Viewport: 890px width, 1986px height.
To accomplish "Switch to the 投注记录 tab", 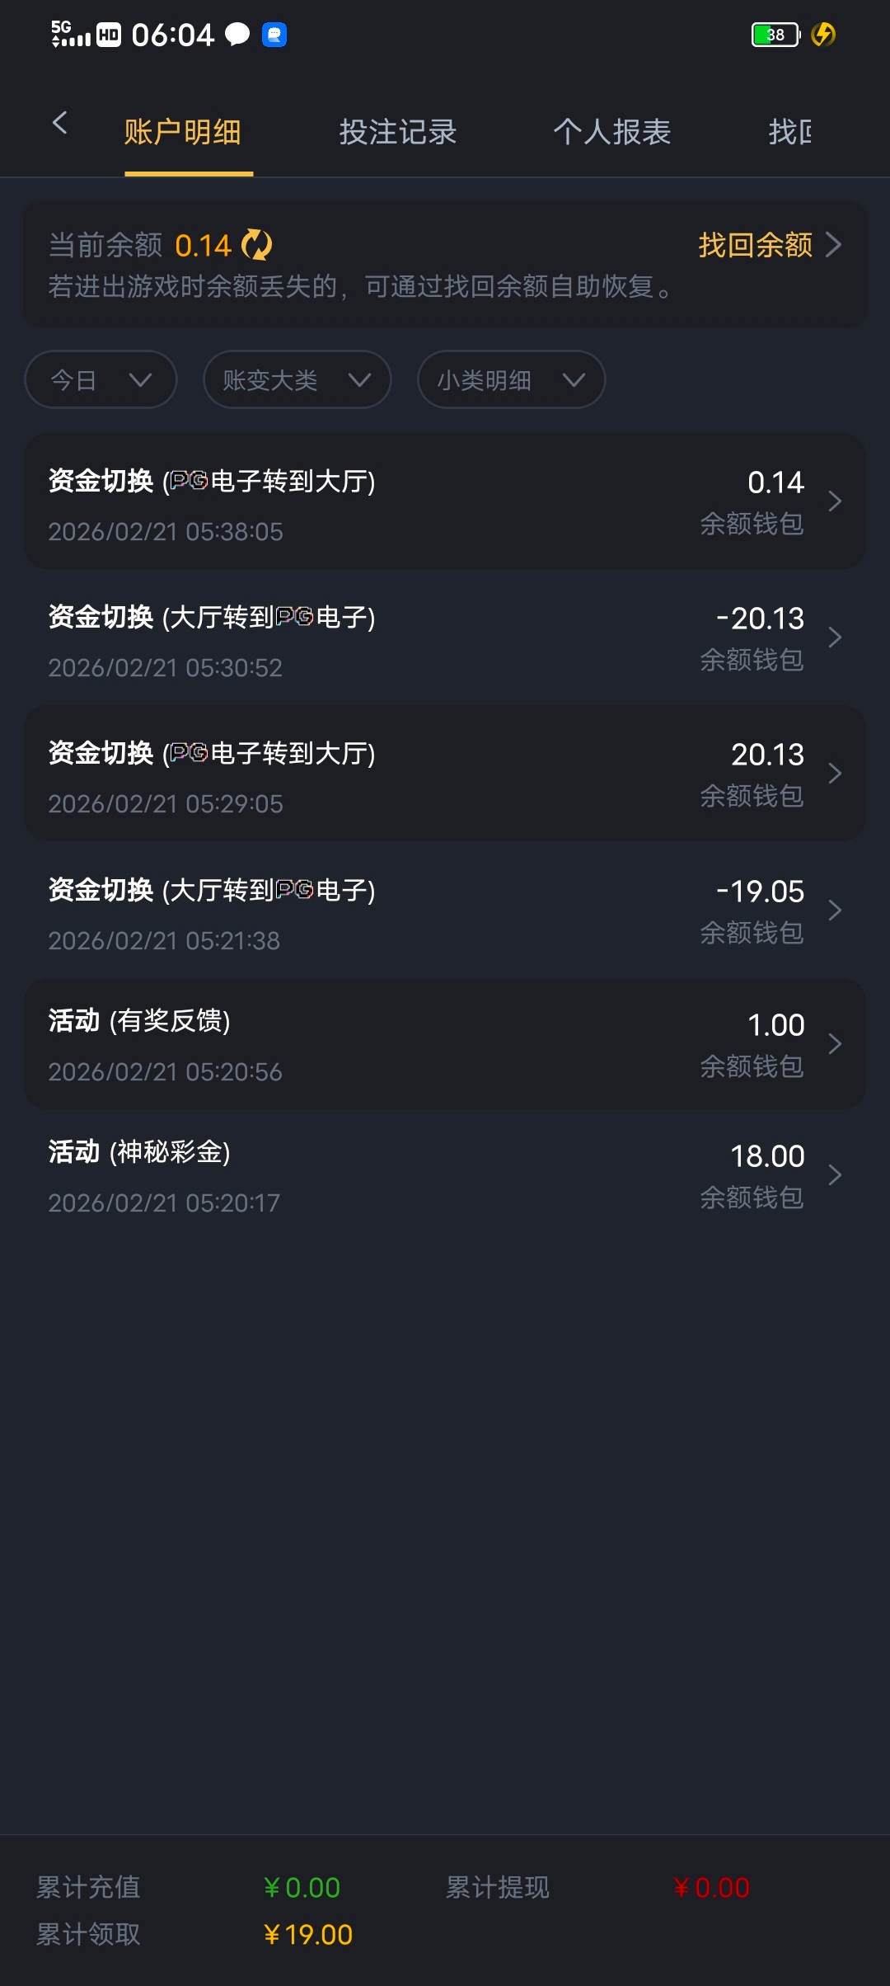I will tap(398, 132).
